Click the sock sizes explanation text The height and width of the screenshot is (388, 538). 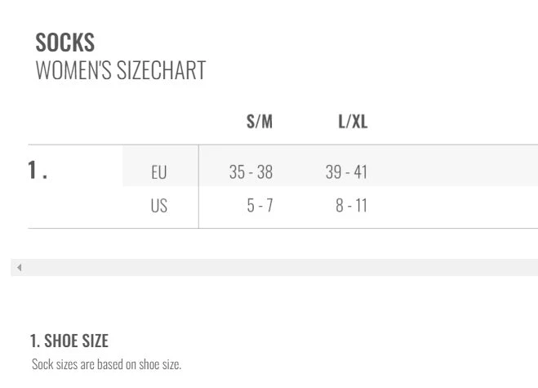[x=106, y=364]
